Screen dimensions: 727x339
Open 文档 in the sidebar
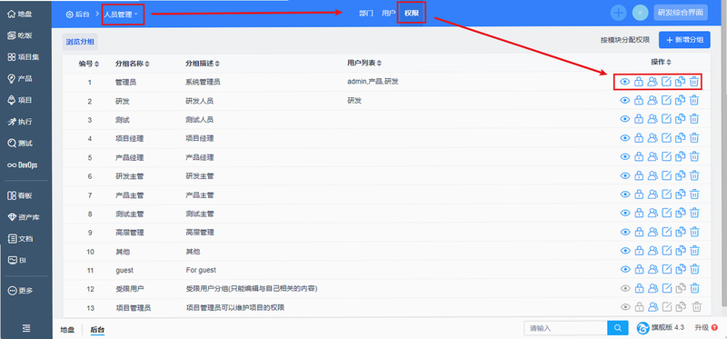[x=21, y=239]
